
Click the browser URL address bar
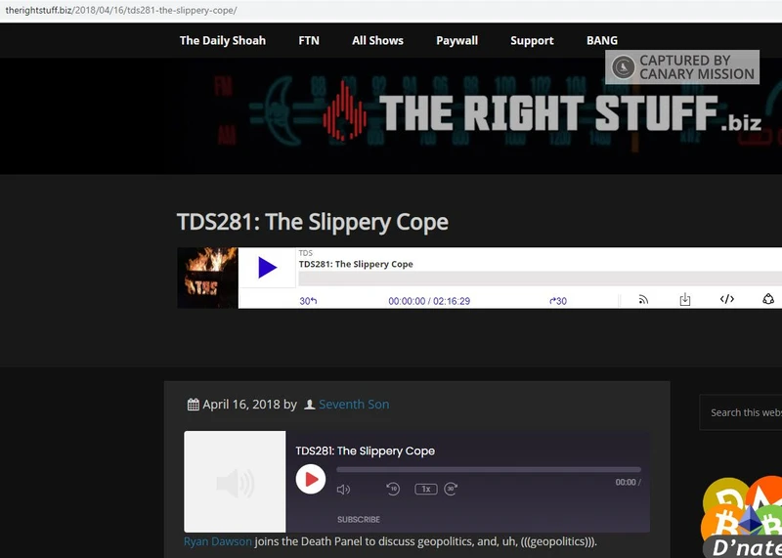coord(391,11)
